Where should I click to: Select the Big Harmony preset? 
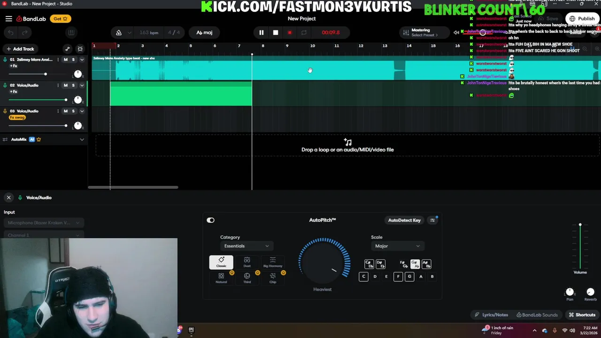(273, 262)
